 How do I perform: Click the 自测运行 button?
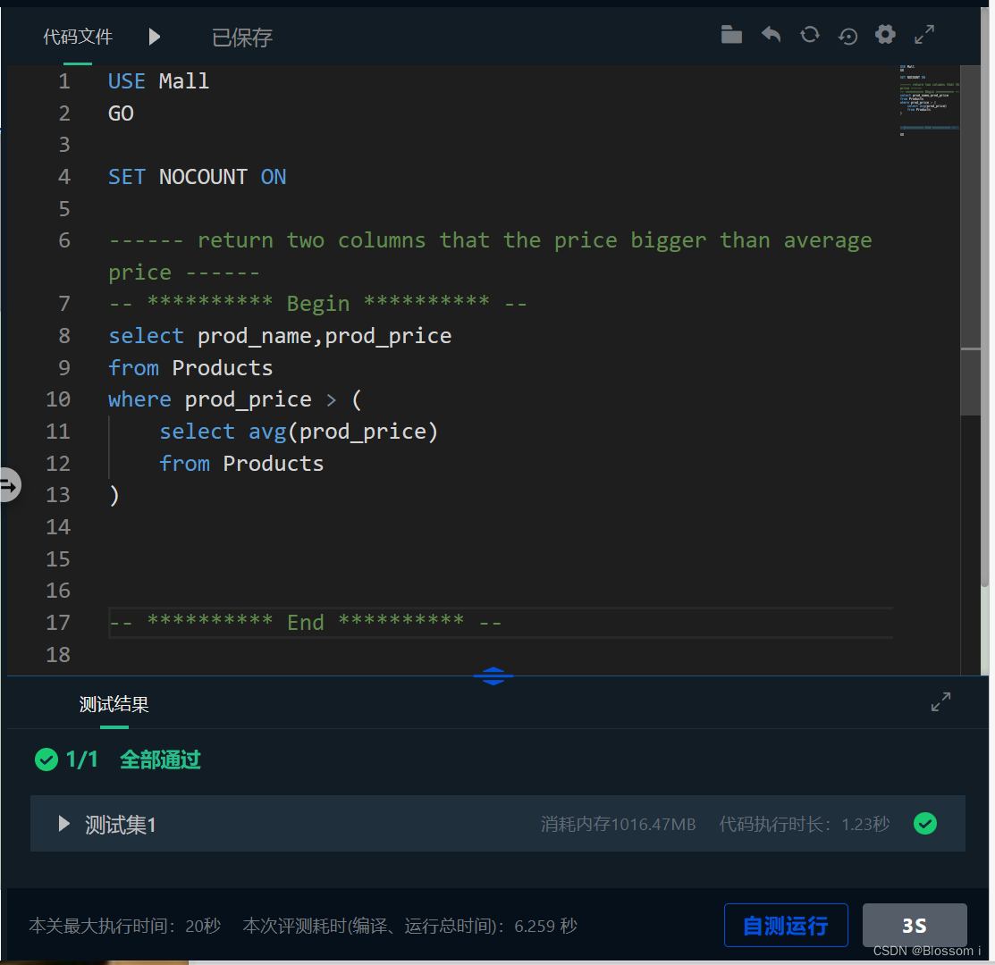click(x=786, y=925)
